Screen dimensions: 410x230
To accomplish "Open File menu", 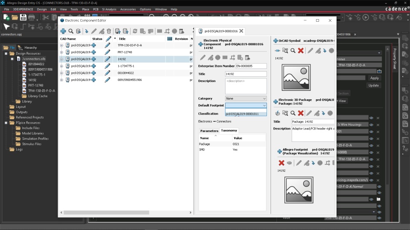I will 6,9.
